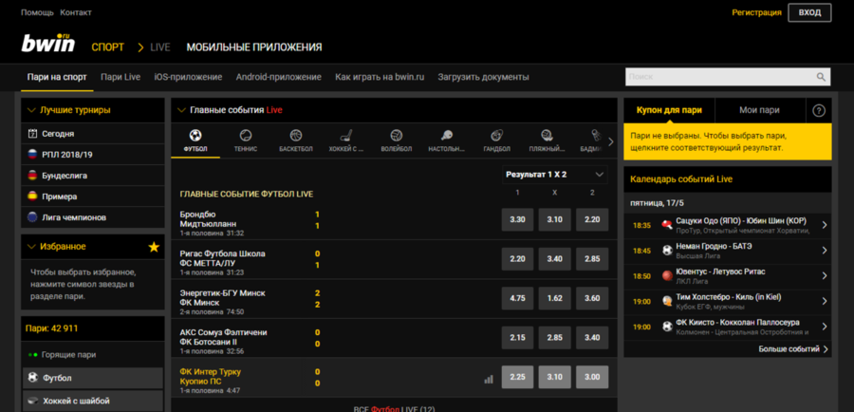Screen dimensions: 854x412
Task: Collapse the Главные события Live panel
Action: (x=181, y=110)
